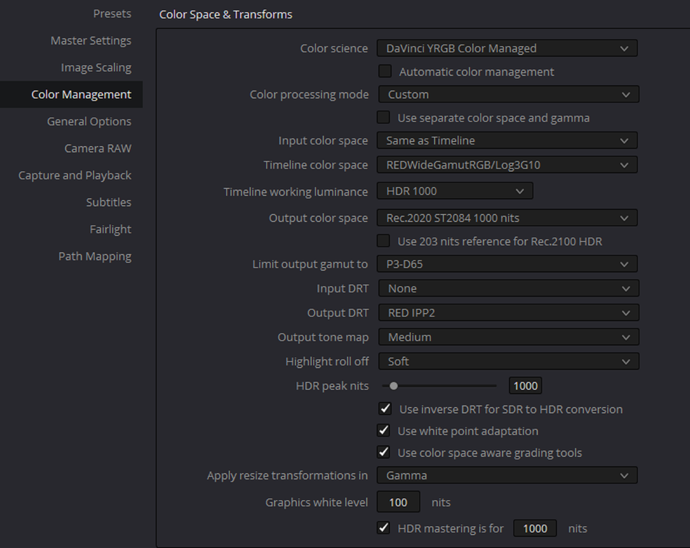Open the Input DRT dropdown
This screenshot has width=690, height=548.
[508, 288]
